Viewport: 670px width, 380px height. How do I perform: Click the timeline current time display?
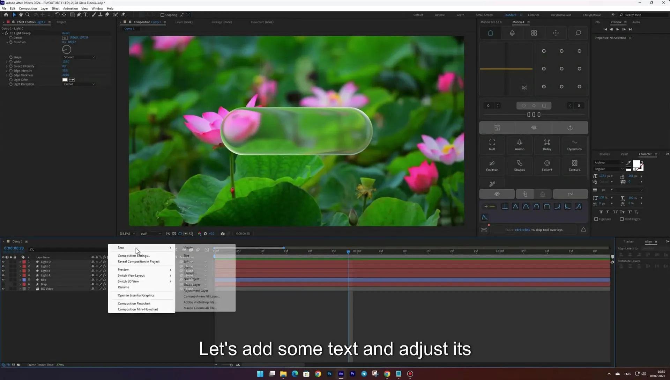[x=14, y=248]
